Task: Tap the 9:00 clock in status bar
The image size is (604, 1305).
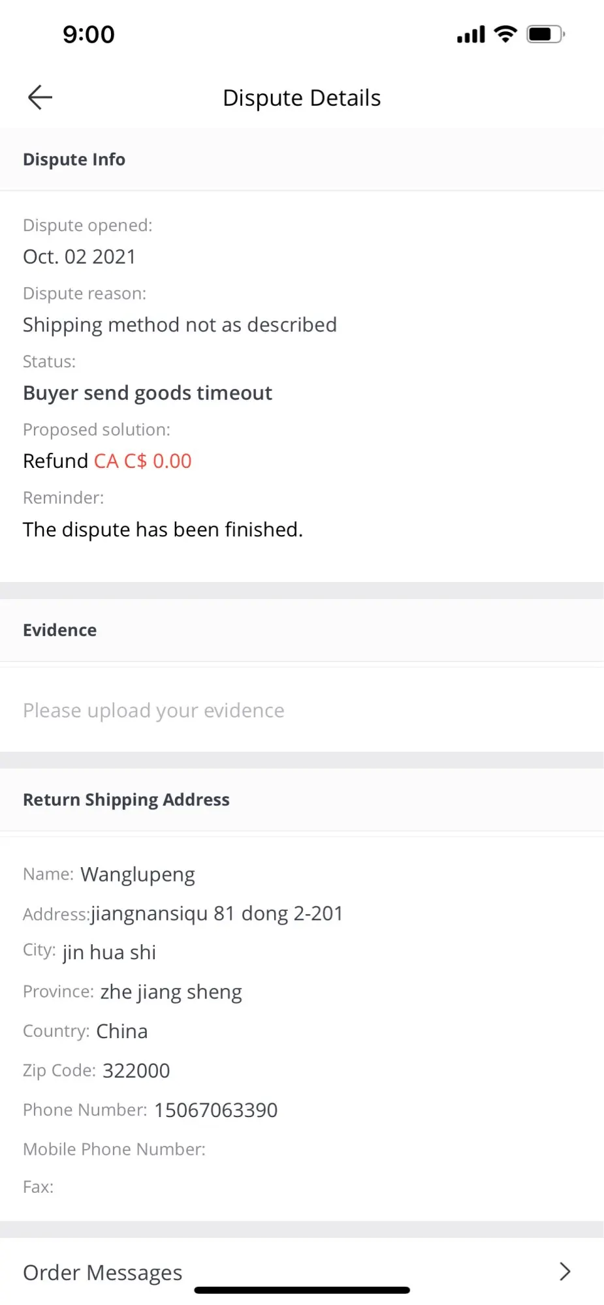Action: click(89, 35)
